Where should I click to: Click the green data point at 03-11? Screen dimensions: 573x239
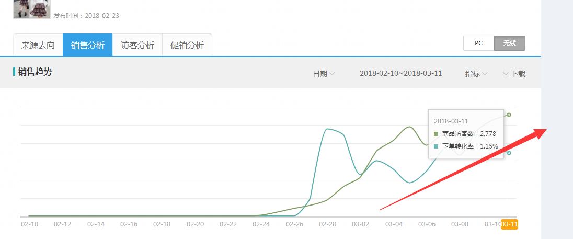pyautogui.click(x=509, y=115)
